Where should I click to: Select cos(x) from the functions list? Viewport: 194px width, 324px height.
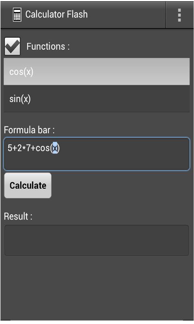pos(97,72)
